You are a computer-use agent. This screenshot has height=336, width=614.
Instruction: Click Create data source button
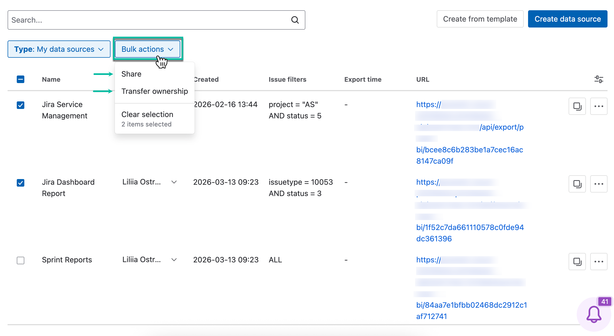(x=568, y=19)
